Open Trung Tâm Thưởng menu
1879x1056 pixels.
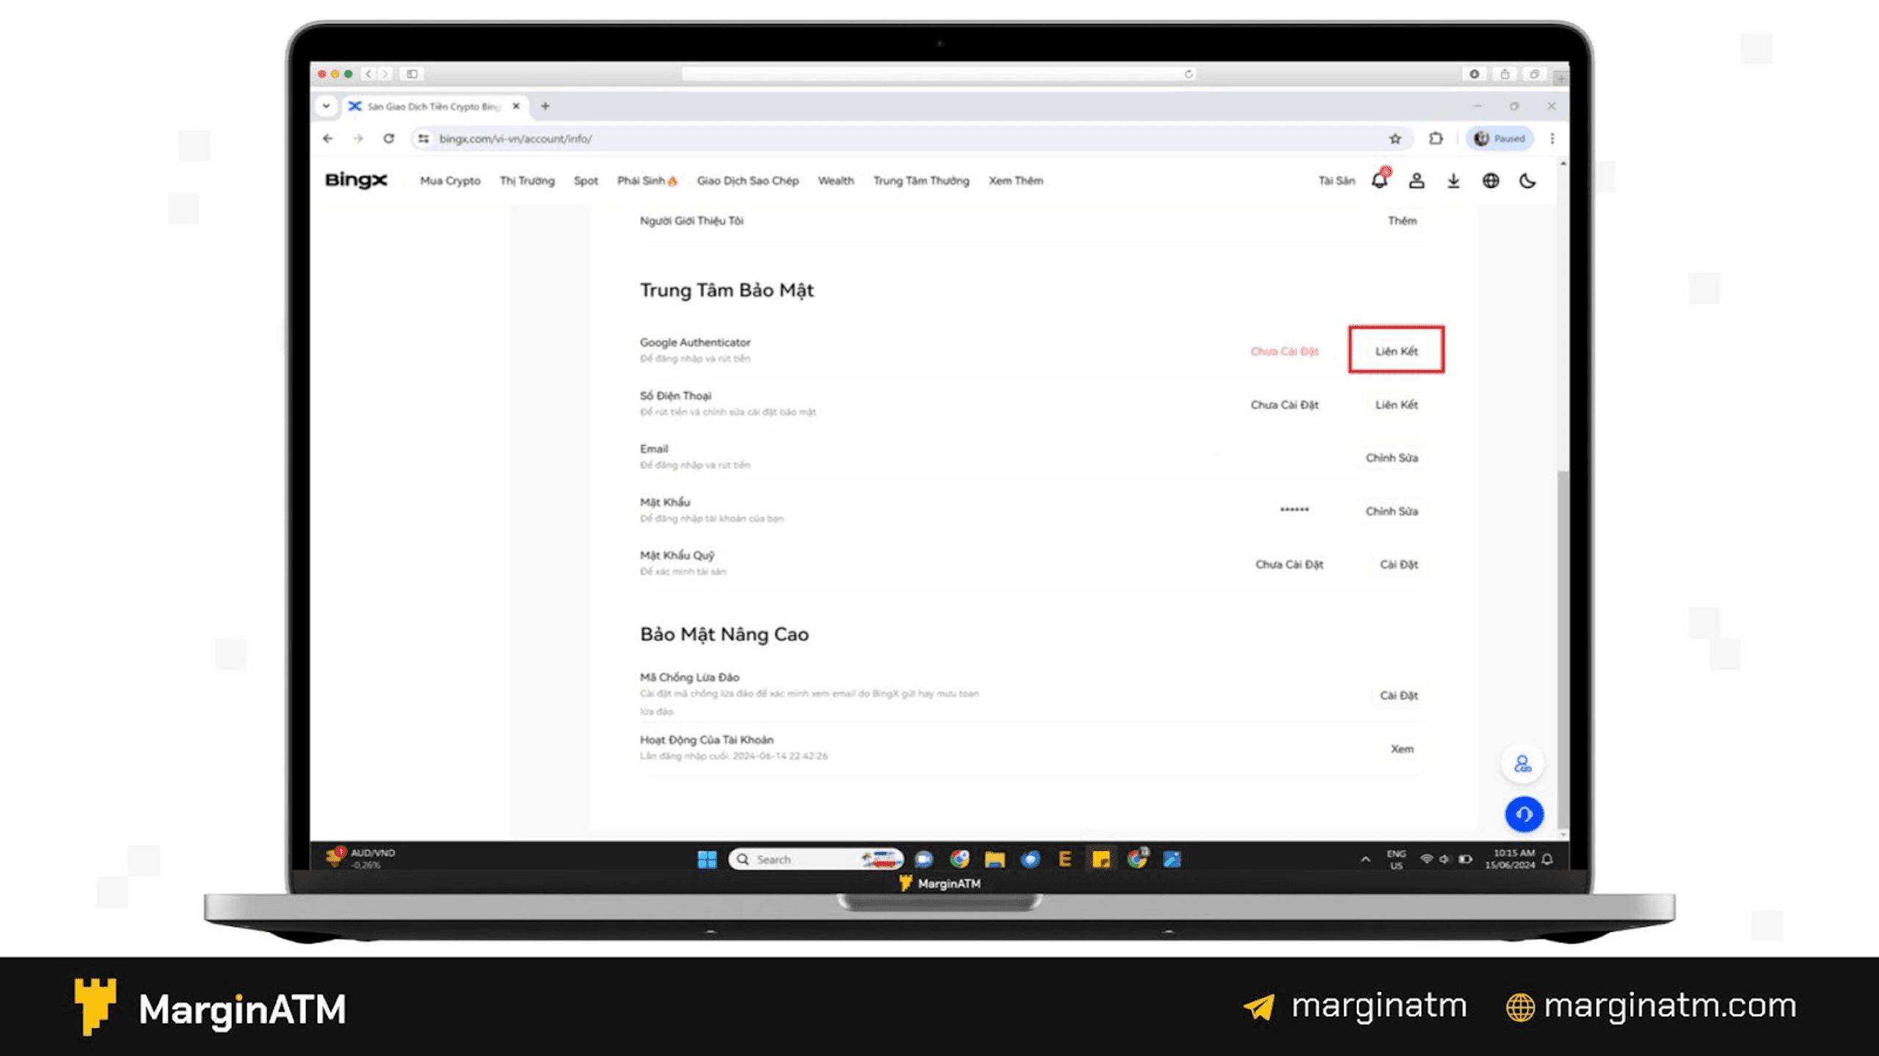tap(921, 180)
